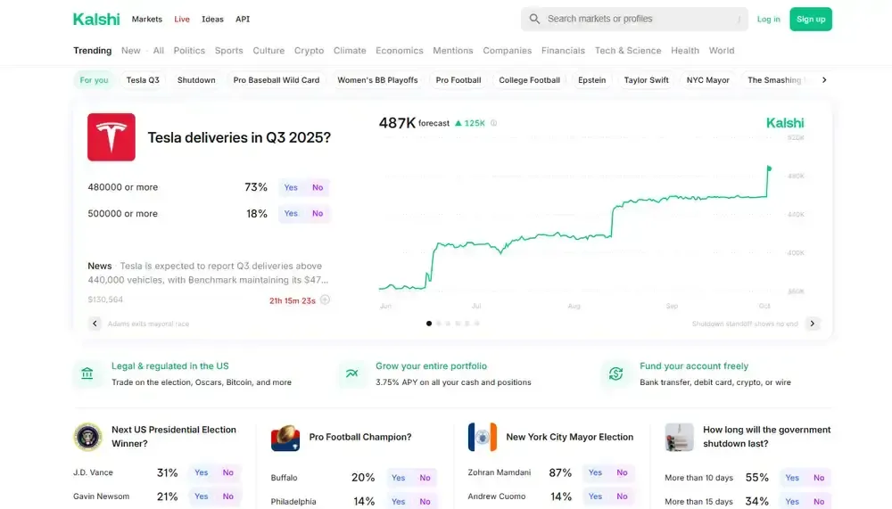Switch to the Tech & Science tab
This screenshot has height=509, width=892.
click(x=628, y=51)
